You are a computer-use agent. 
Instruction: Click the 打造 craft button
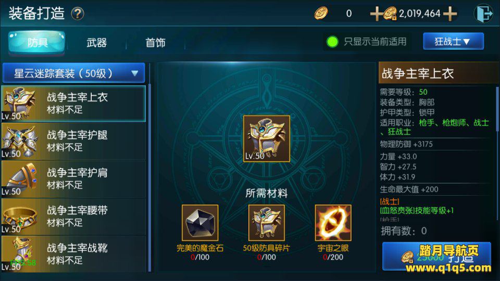[436, 257]
